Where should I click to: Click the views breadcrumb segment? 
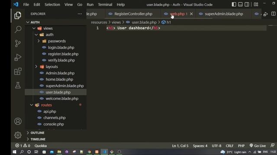[116, 22]
